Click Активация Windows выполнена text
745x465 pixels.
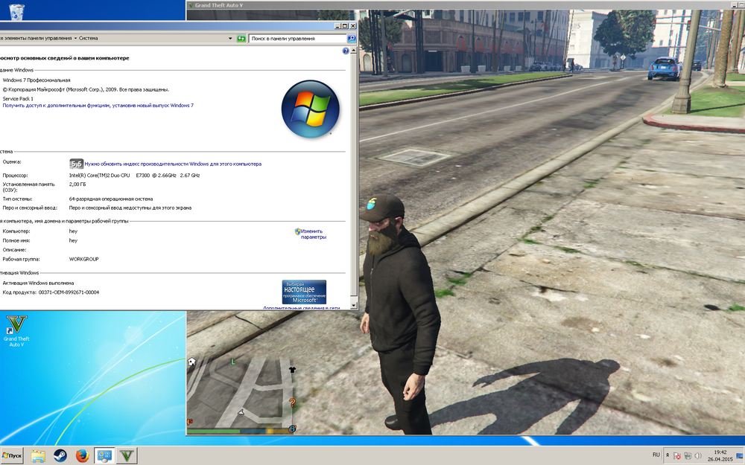click(x=38, y=283)
